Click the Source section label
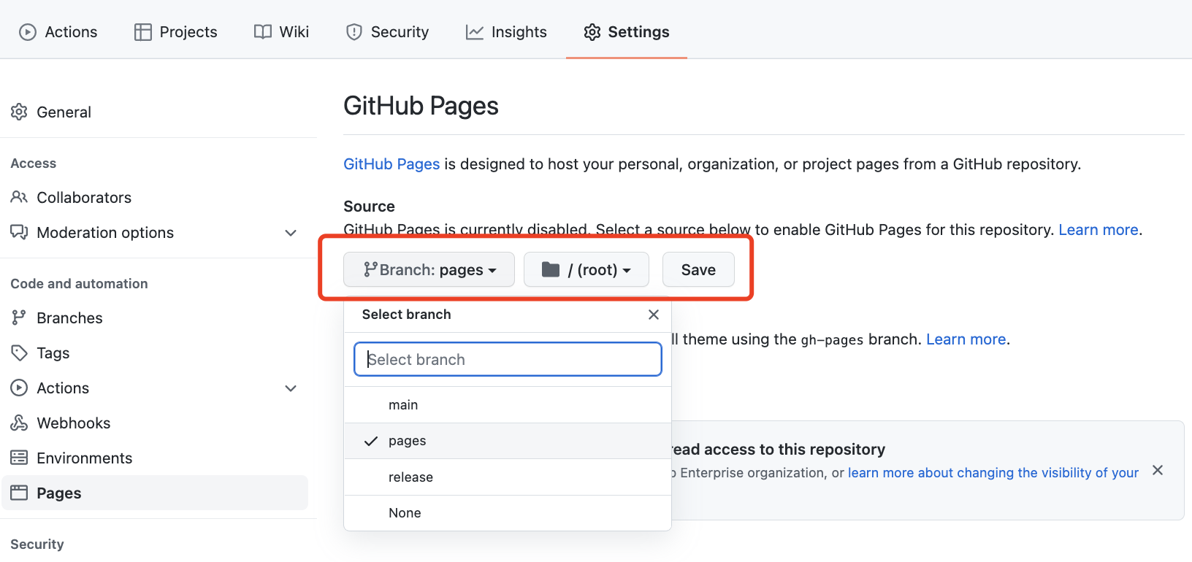 369,207
